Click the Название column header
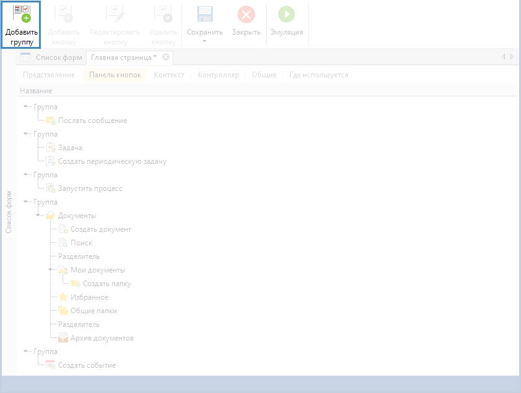This screenshot has width=521, height=393. point(36,91)
